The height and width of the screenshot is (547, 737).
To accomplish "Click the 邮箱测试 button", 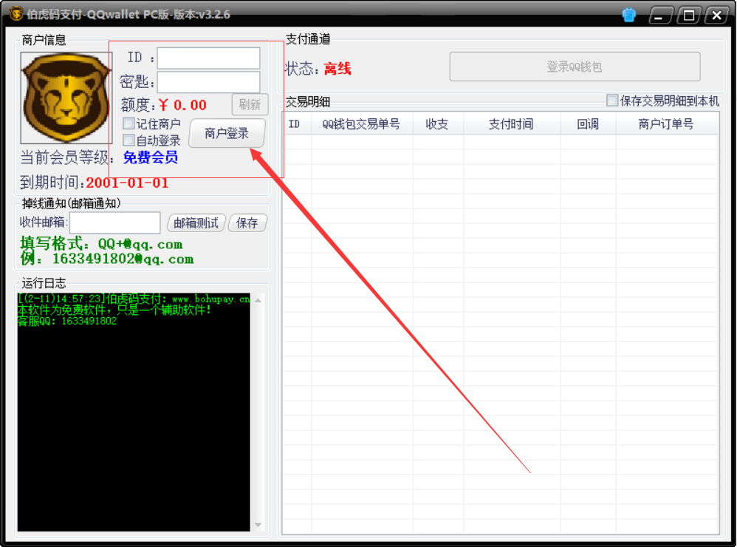I will coord(195,222).
